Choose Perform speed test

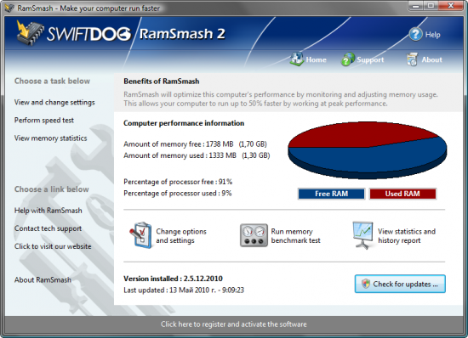44,120
